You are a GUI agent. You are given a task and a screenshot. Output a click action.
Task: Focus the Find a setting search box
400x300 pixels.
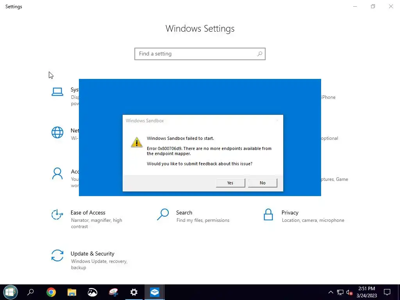(200, 54)
